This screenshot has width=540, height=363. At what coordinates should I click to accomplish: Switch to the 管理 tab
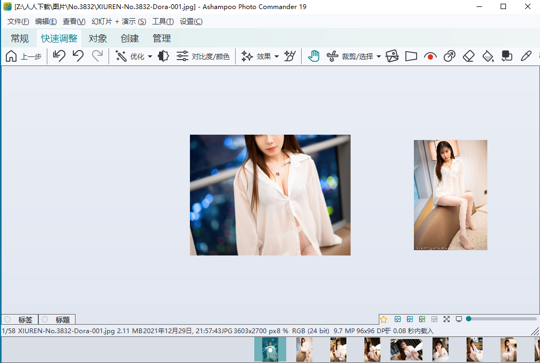click(162, 38)
